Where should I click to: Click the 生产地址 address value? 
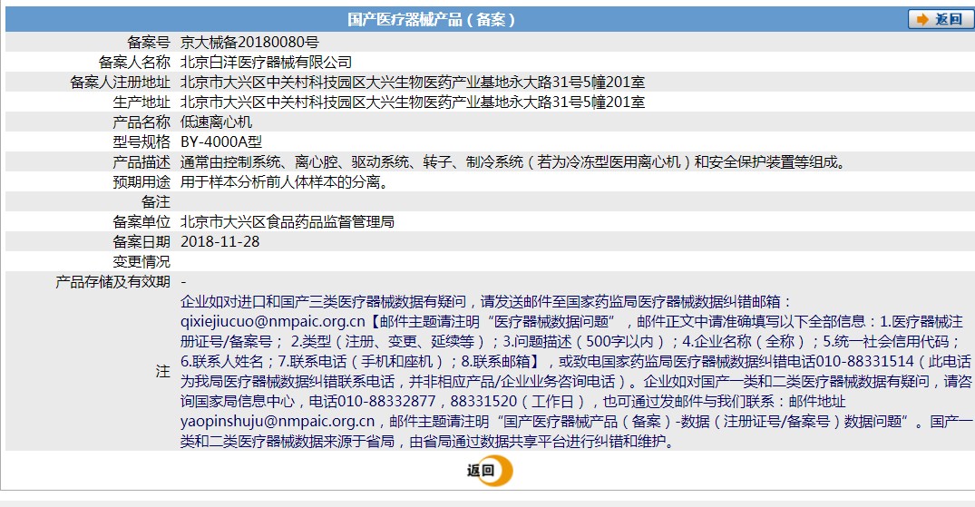tap(413, 102)
